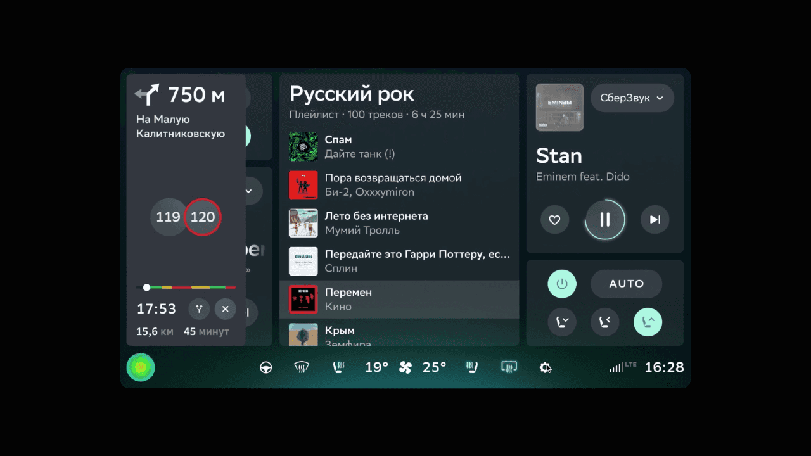The width and height of the screenshot is (811, 456).
Task: Open settings gear in bottom bar
Action: click(x=546, y=367)
